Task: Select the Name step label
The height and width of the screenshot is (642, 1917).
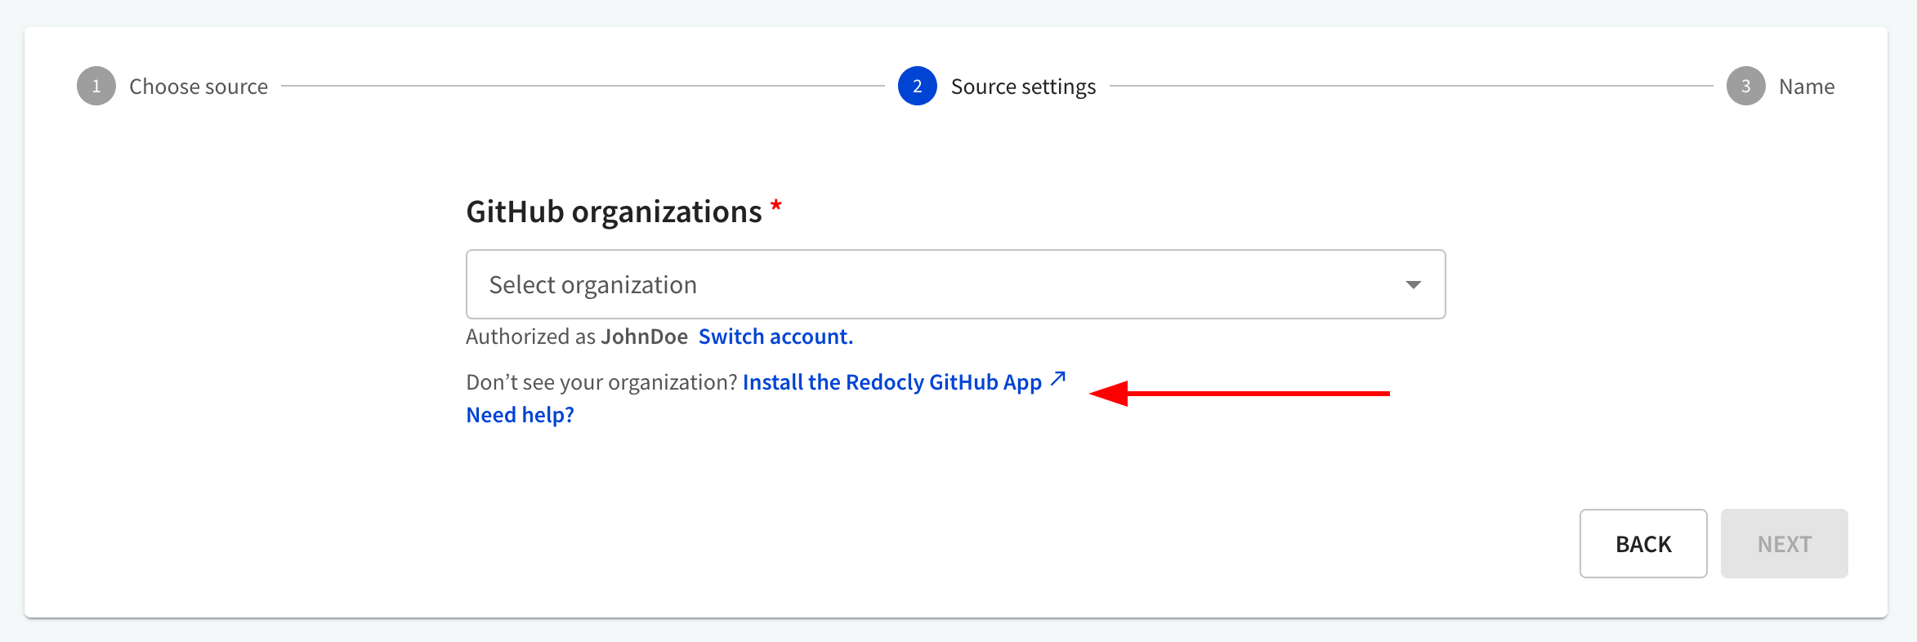Action: [x=1807, y=87]
